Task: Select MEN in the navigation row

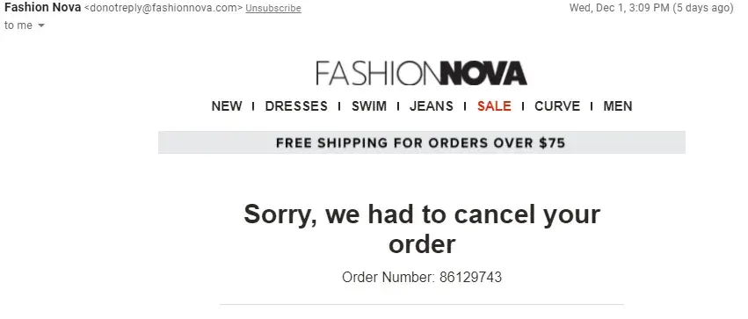Action: tap(618, 105)
